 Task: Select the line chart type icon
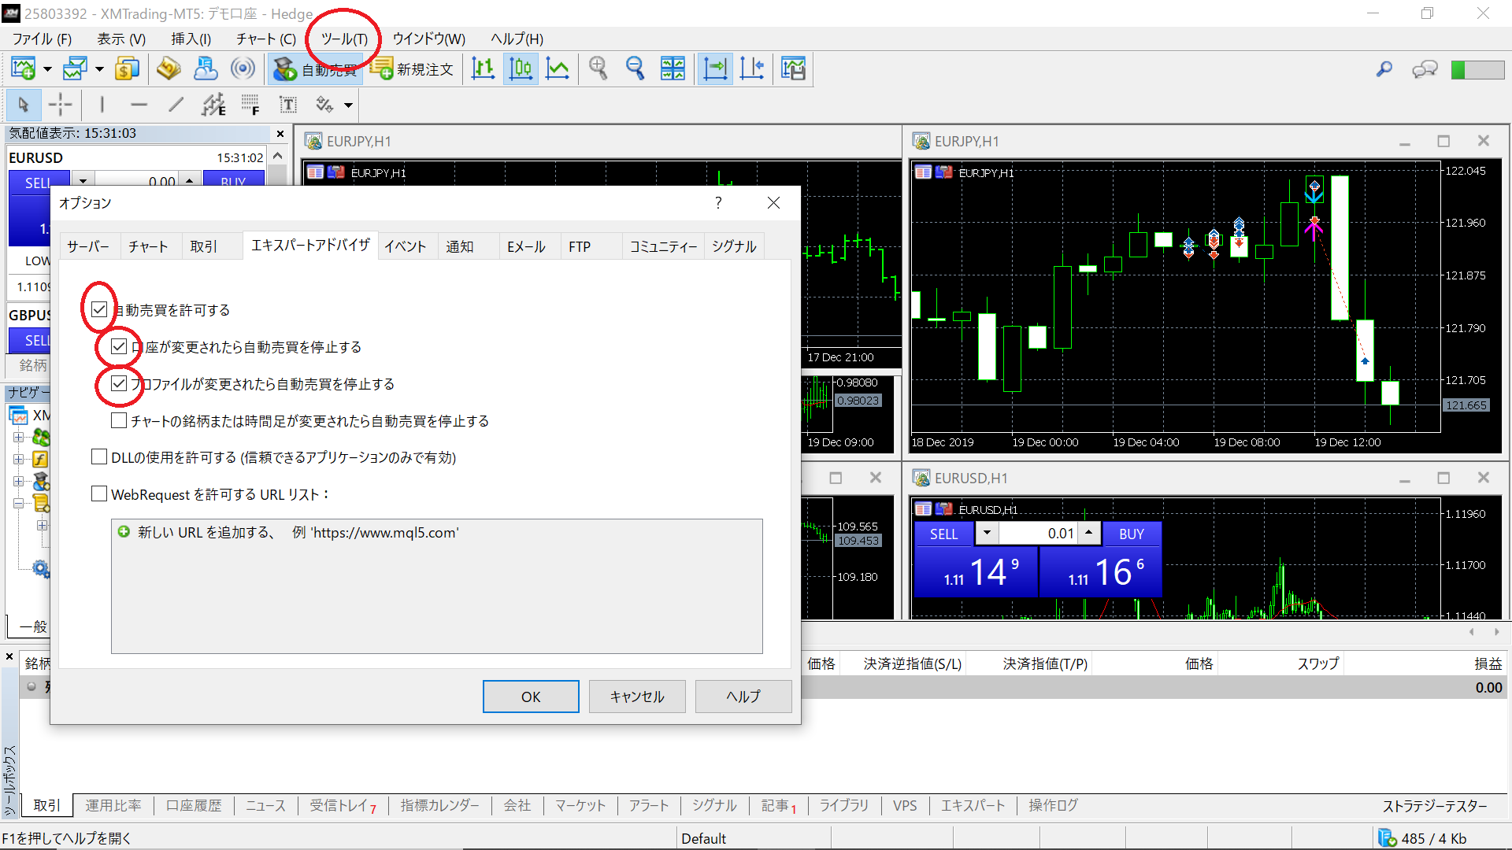[x=558, y=69]
